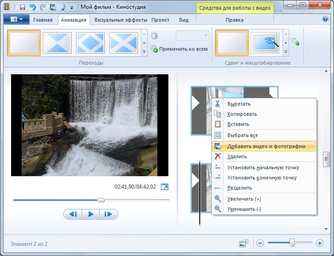Click the zoom in plus button
Viewport: 334px width, 256px height.
click(x=319, y=243)
